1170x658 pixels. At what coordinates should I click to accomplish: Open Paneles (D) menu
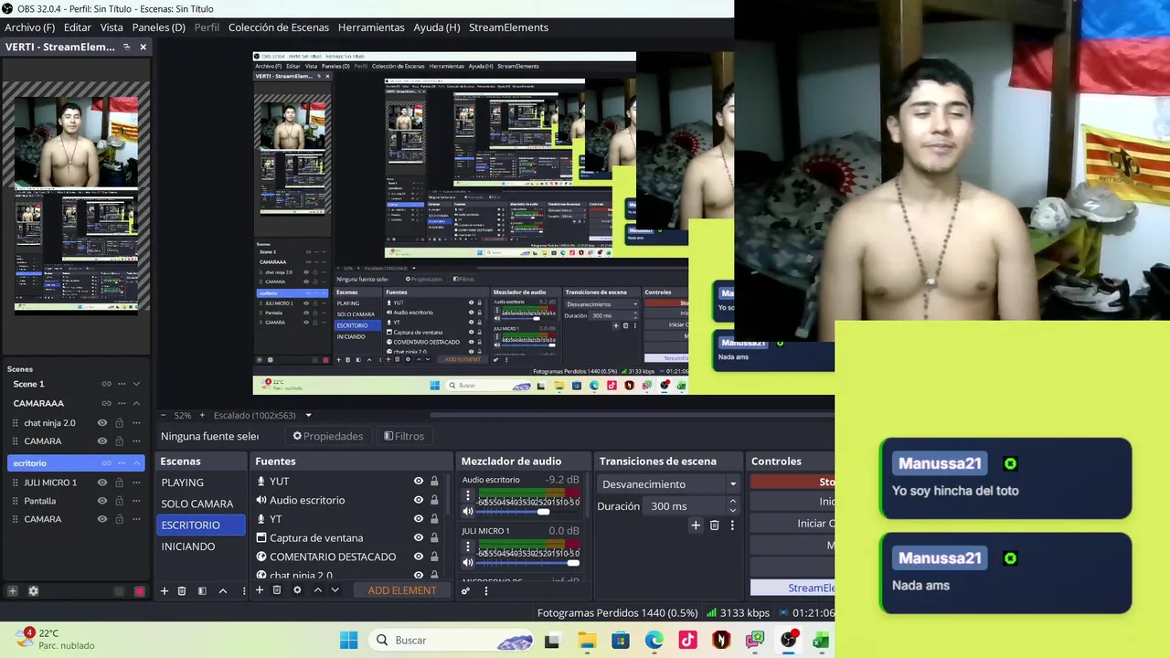coord(158,27)
